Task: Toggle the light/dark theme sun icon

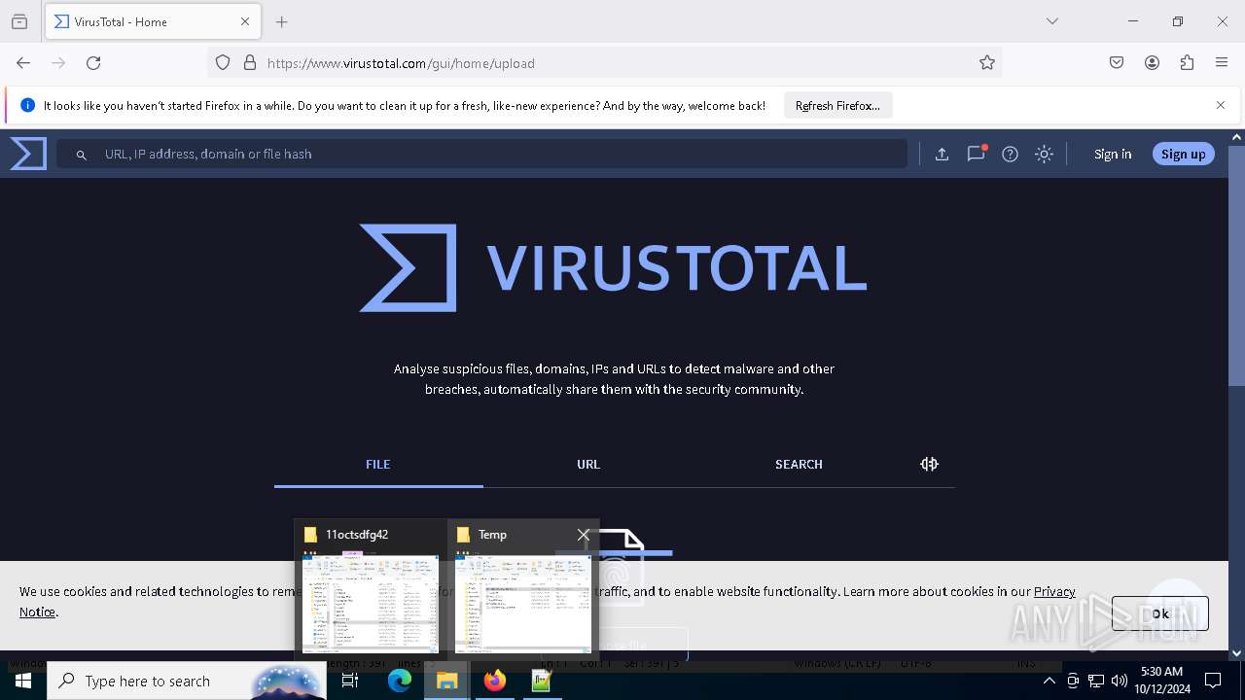Action: point(1044,154)
